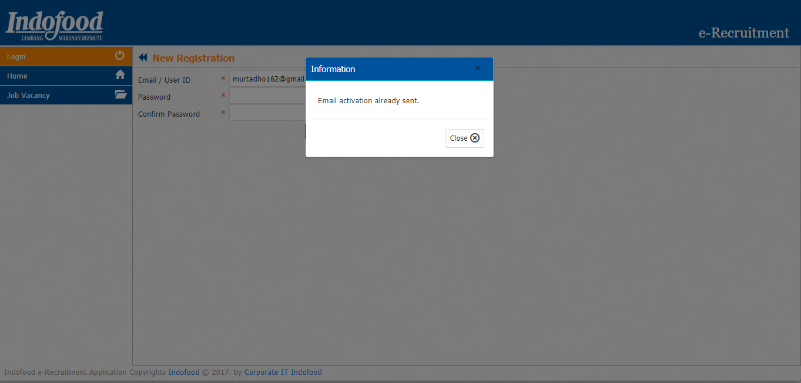Click the New Registration heading text
The width and height of the screenshot is (801, 383).
click(x=193, y=59)
